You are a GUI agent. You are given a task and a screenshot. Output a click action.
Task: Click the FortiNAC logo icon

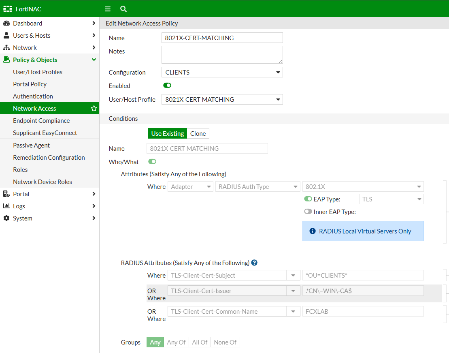(x=8, y=9)
